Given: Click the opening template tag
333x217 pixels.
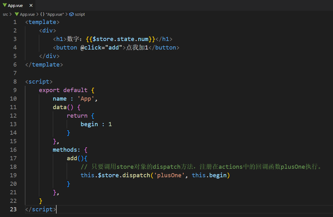Looking at the screenshot, I should pos(42,22).
